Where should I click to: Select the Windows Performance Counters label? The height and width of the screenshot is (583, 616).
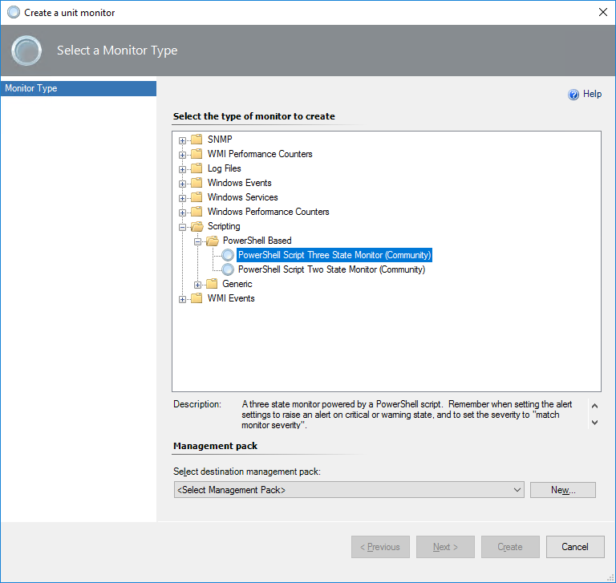click(x=269, y=213)
